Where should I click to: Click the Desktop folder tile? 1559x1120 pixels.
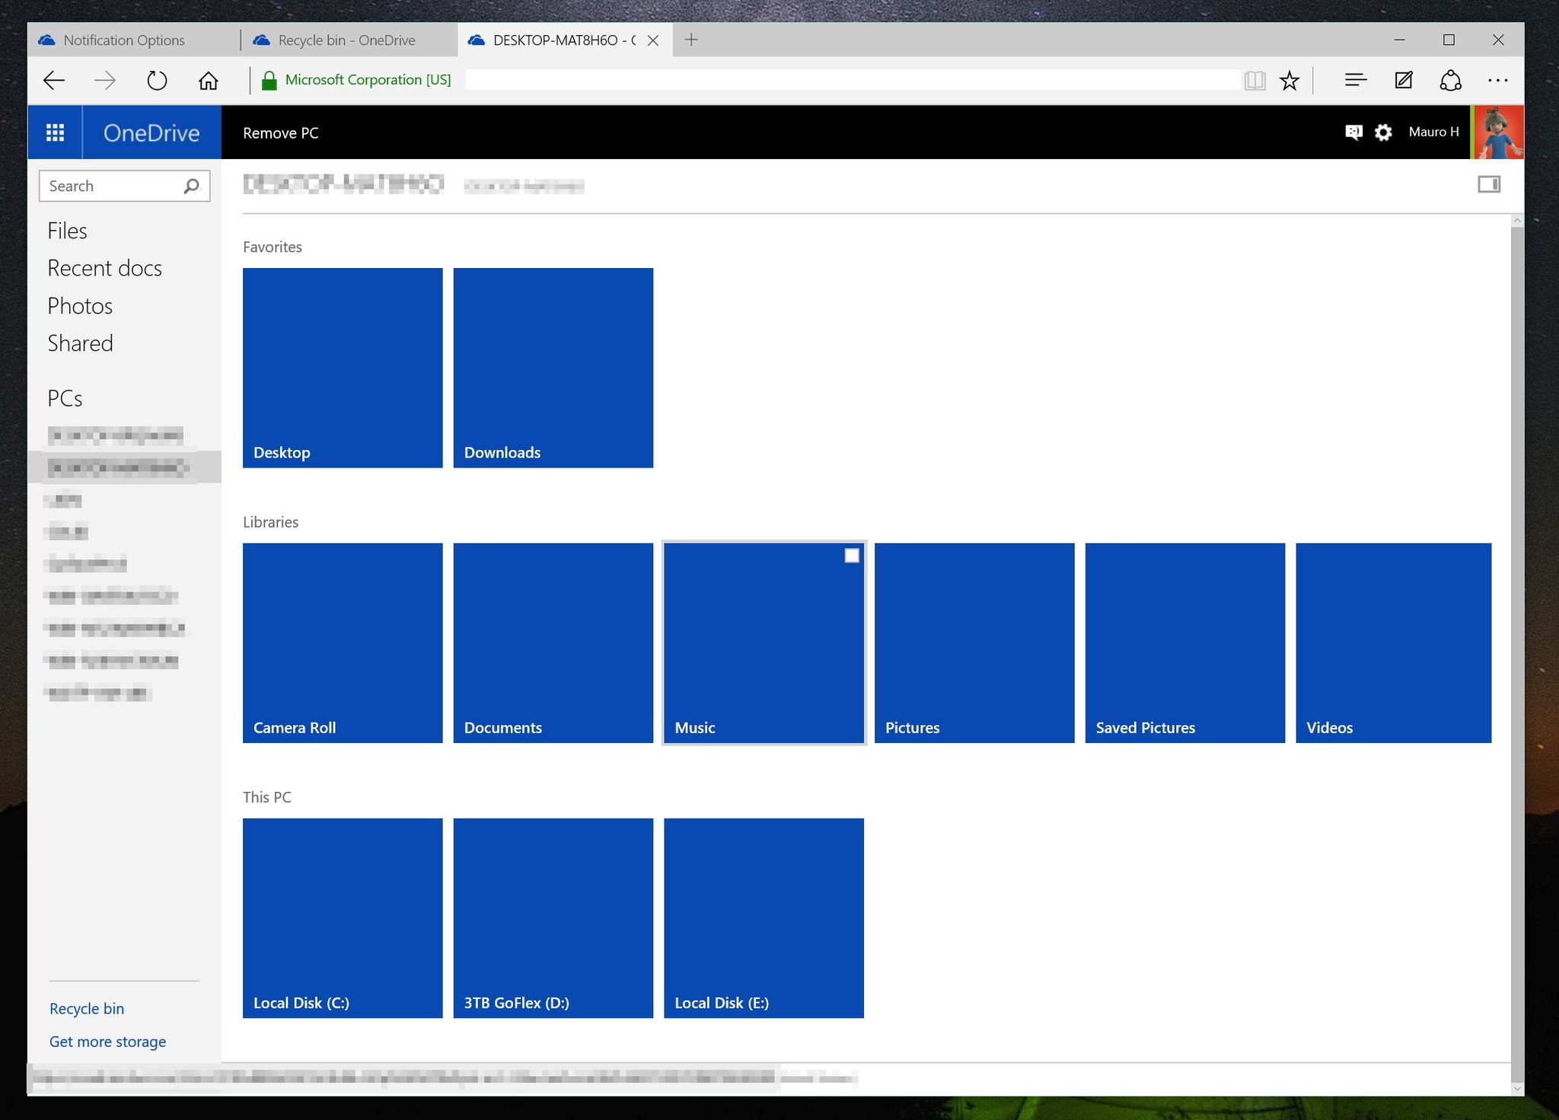click(343, 367)
